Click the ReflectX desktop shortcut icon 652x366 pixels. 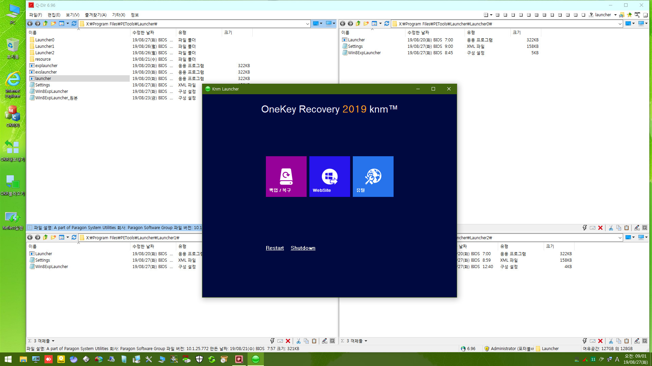12,219
